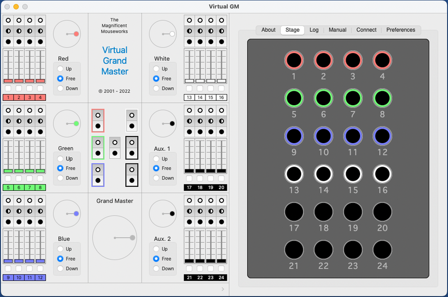The width and height of the screenshot is (448, 297).
Task: Click the channel 5 label button
Action: tap(8, 188)
